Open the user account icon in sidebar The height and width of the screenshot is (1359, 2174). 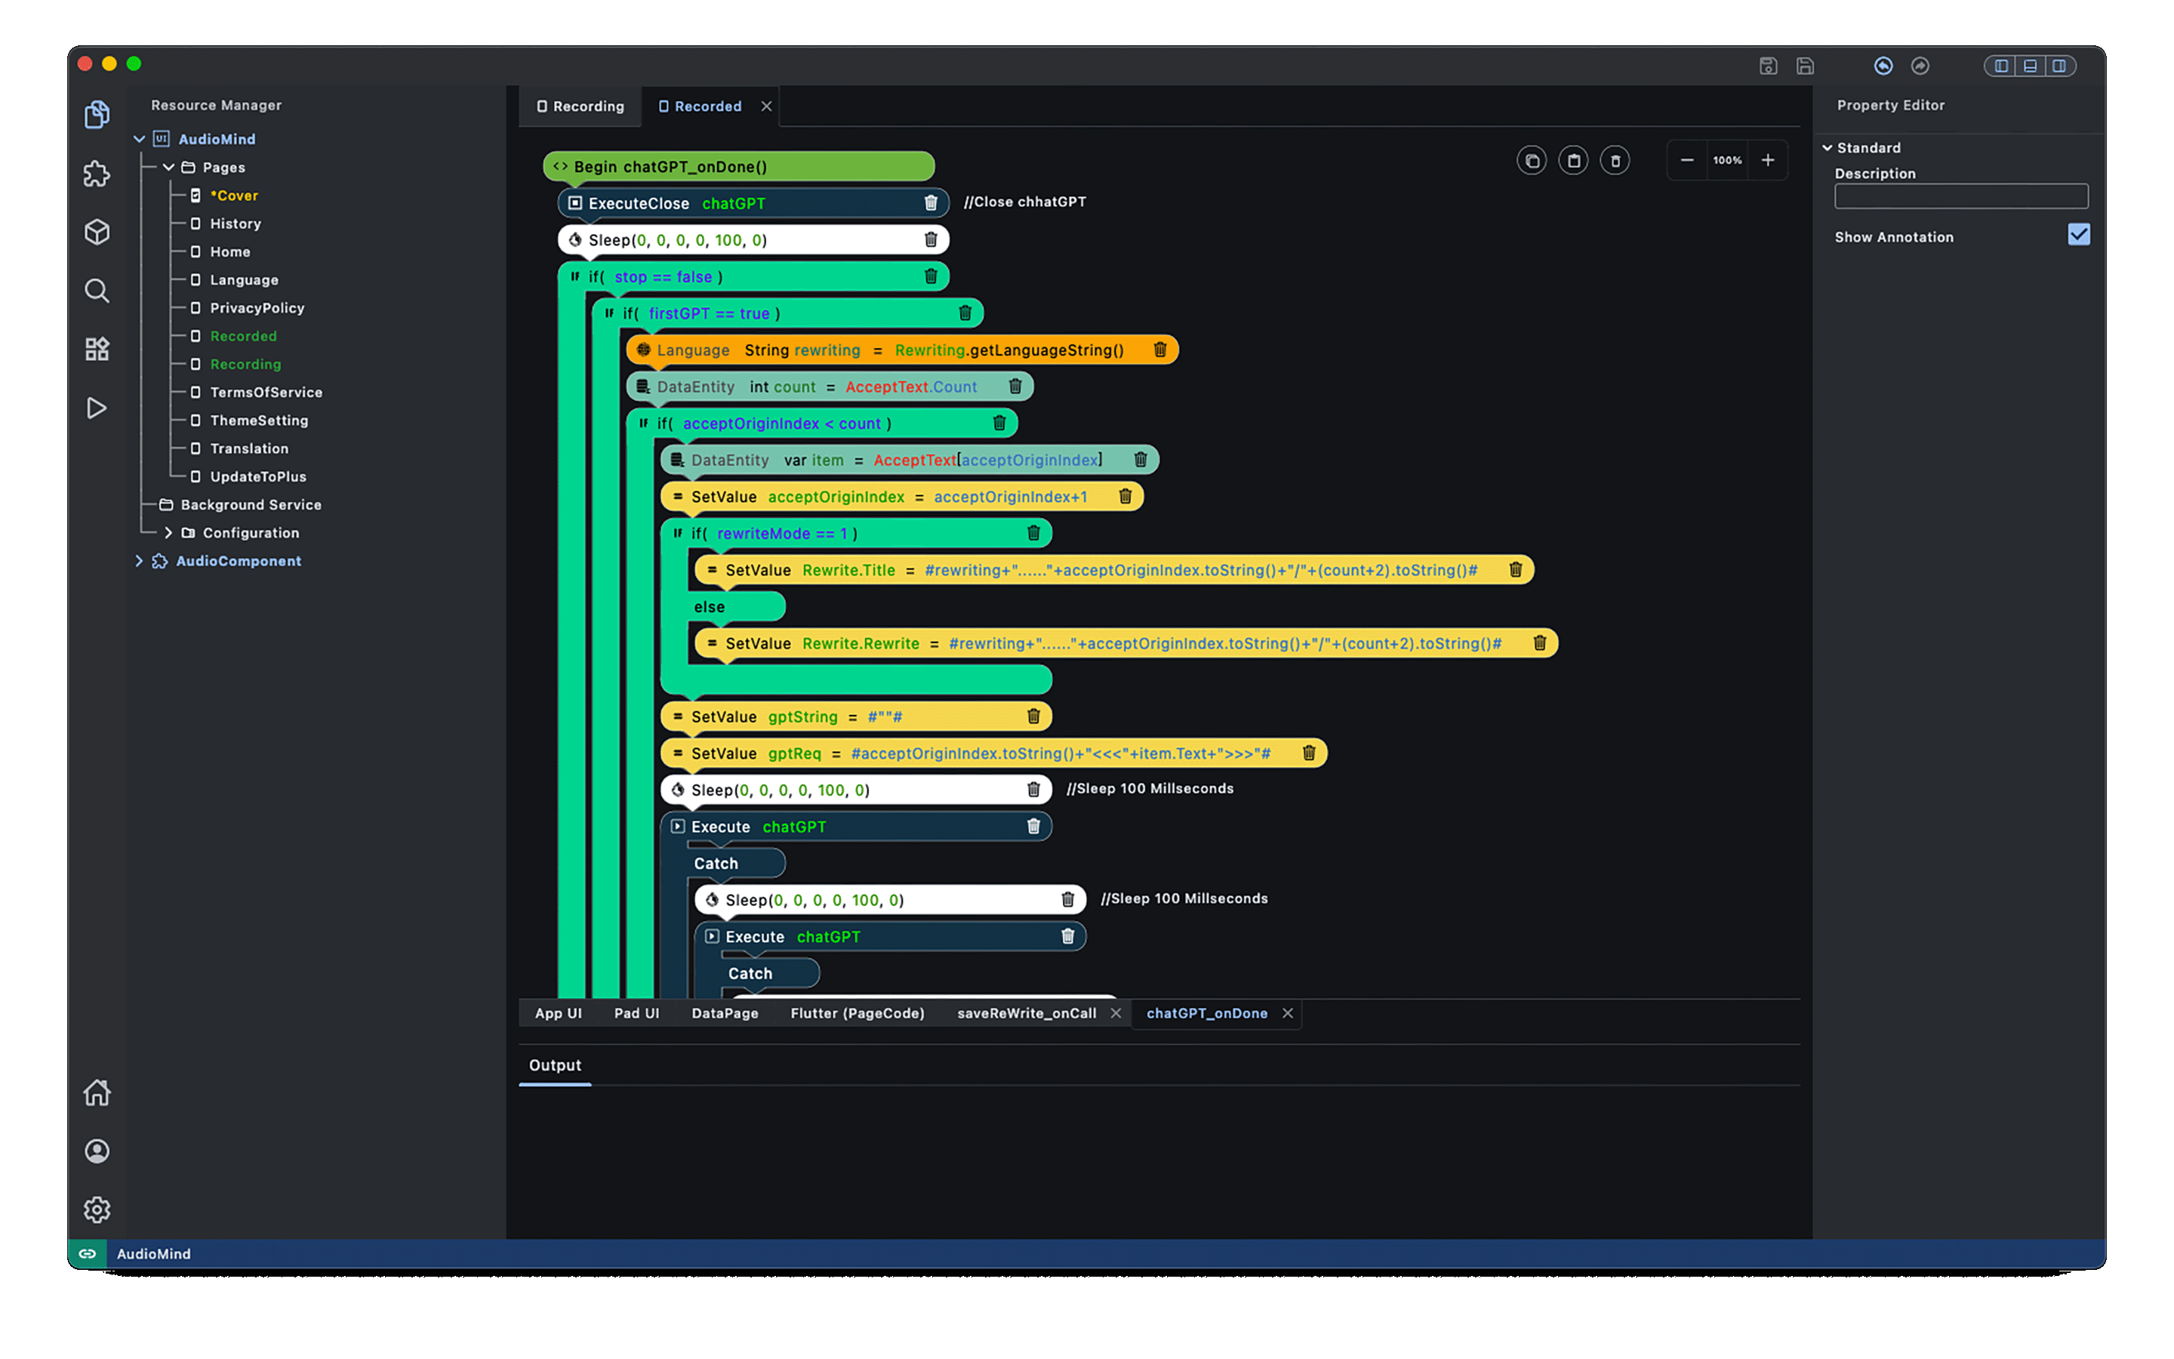[x=97, y=1151]
